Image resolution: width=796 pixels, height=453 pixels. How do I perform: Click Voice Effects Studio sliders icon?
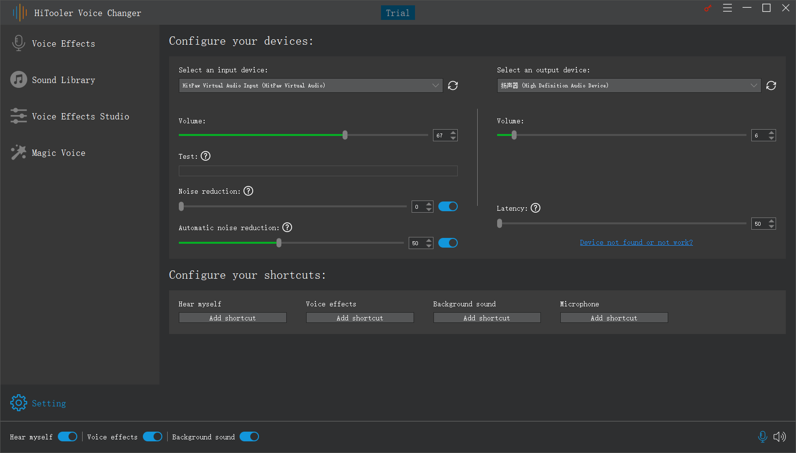pyautogui.click(x=18, y=116)
